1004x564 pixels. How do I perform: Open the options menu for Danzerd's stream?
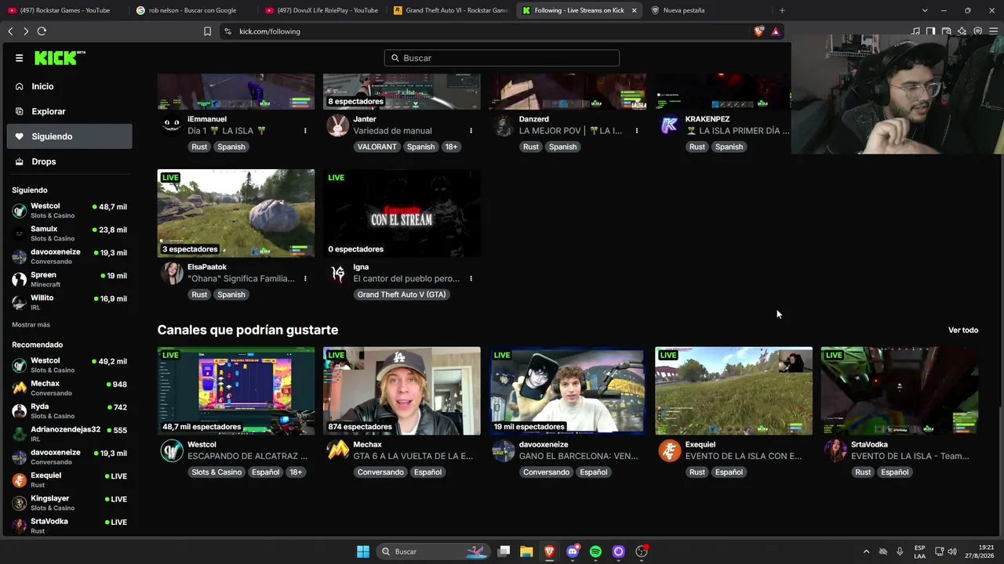637,131
